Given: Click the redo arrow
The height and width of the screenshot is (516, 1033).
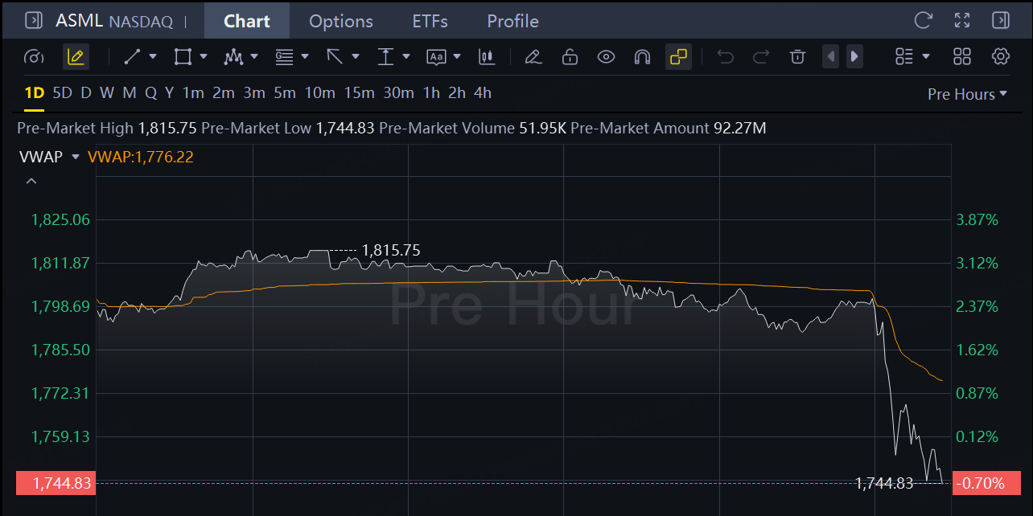Looking at the screenshot, I should (x=761, y=56).
